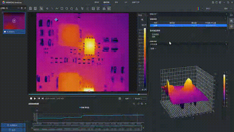The image size is (234, 132).
Task: Click the trend chart right scroll arrow
Action: pos(143,128)
